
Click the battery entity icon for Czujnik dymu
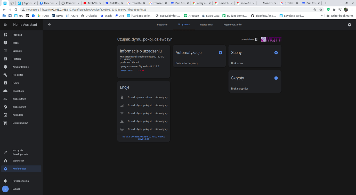[122, 97]
